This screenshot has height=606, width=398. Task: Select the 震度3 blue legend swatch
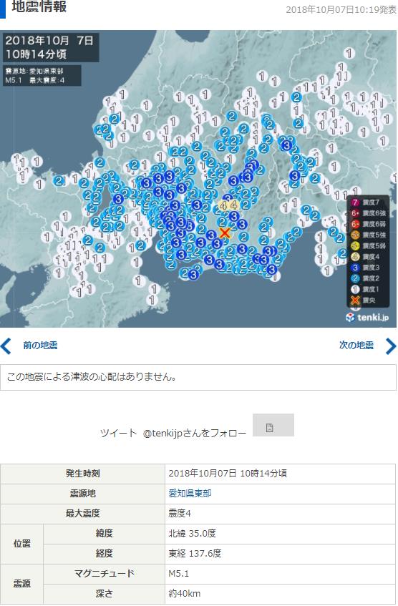click(x=355, y=268)
